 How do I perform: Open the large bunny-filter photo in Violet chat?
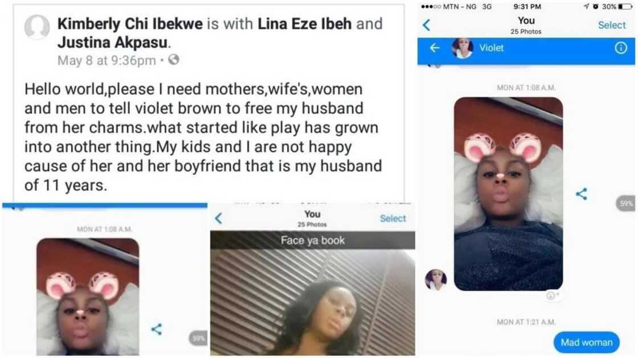click(x=508, y=194)
